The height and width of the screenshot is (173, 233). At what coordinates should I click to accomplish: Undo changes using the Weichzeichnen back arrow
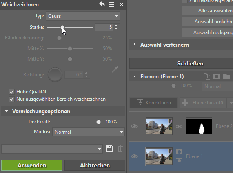click(102, 4)
